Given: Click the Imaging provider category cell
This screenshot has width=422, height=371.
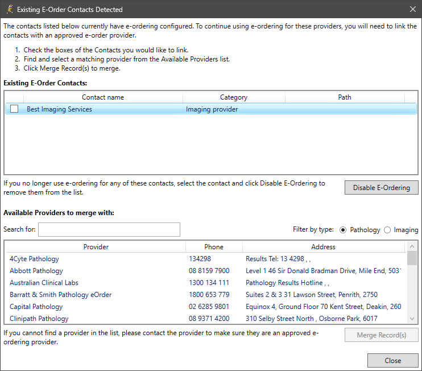Looking at the screenshot, I should coord(212,109).
